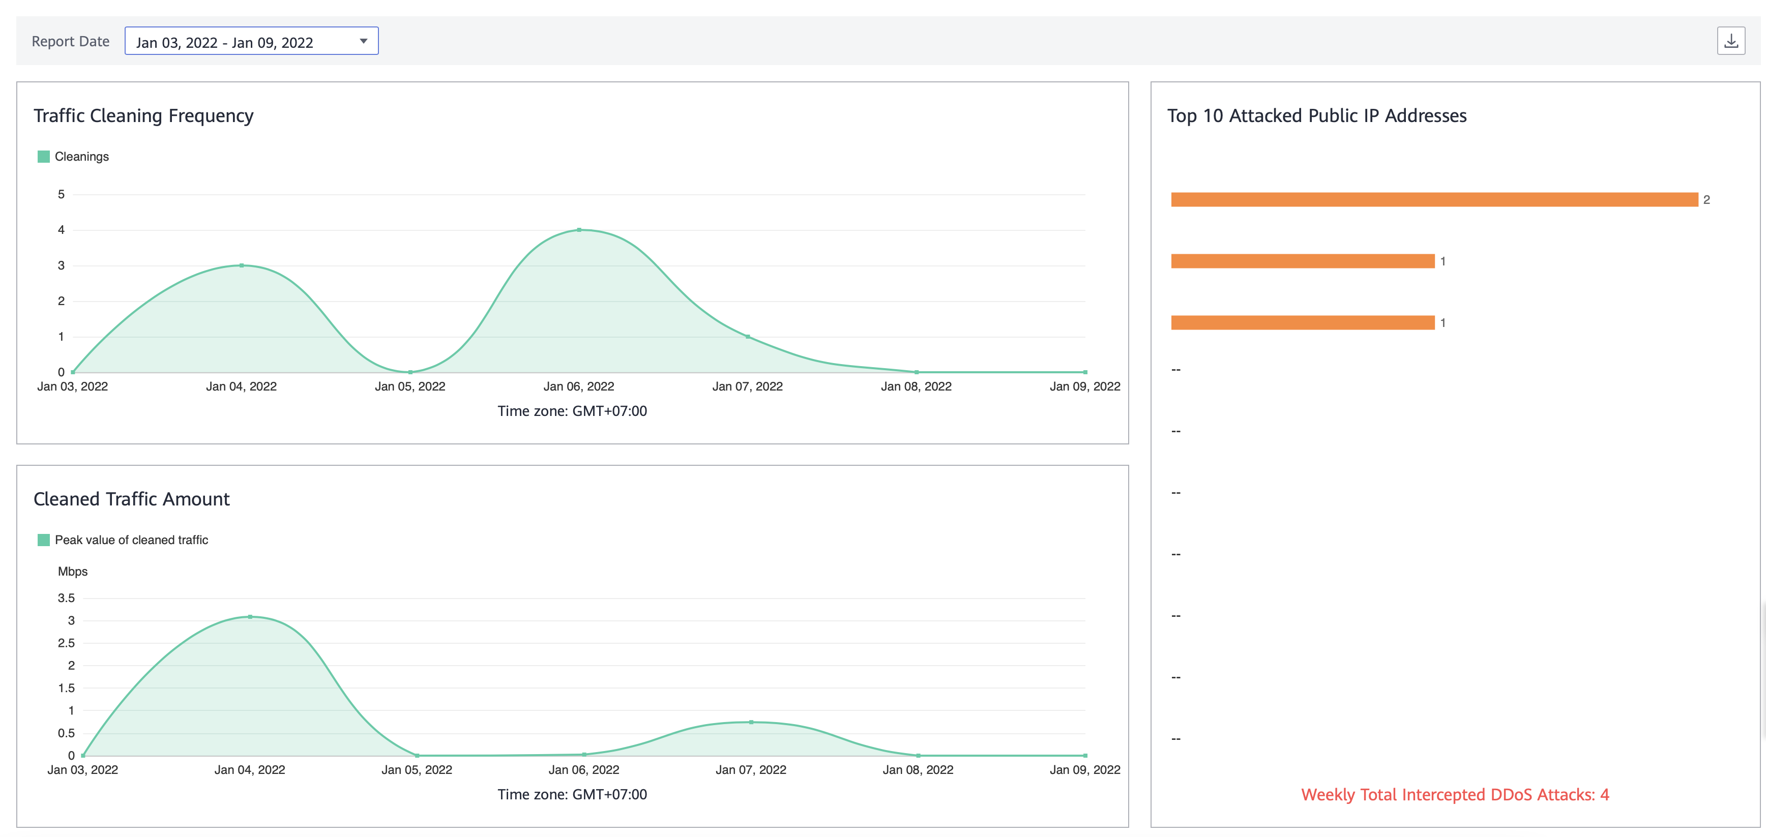Click Jan 07 data point in Cleaning Frequency chart
The height and width of the screenshot is (837, 1766).
748,337
